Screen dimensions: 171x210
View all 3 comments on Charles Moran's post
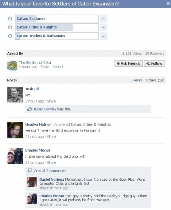click(x=50, y=171)
